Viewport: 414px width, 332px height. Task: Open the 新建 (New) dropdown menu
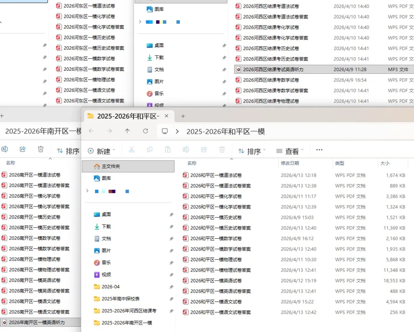101,150
